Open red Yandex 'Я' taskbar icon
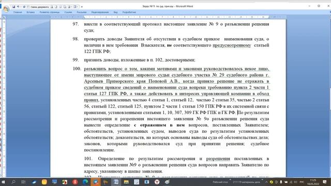 coord(75,182)
